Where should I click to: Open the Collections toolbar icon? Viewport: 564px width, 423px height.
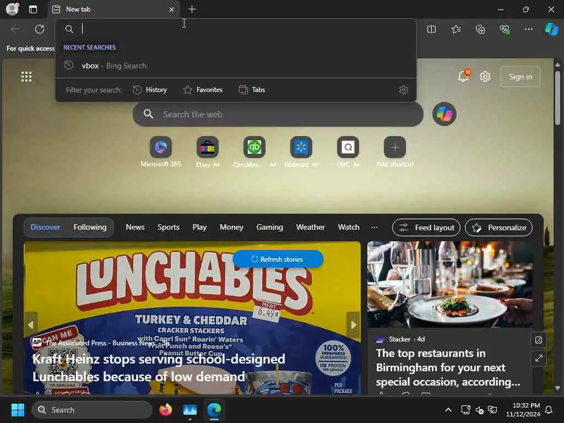480,30
